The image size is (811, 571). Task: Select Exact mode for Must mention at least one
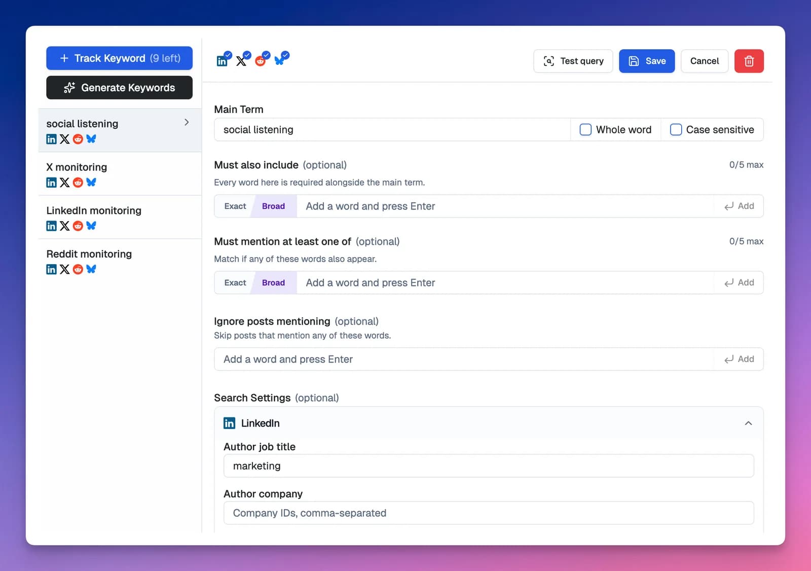[235, 283]
